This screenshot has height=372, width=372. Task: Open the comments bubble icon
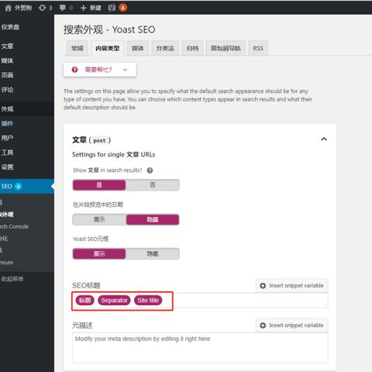coord(63,8)
